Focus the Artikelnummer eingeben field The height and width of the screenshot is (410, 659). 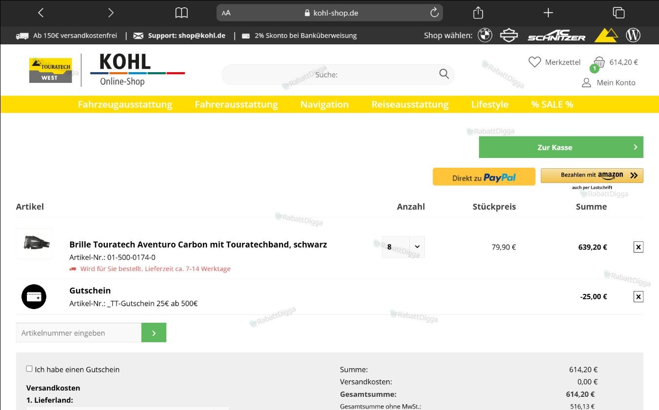pos(79,332)
